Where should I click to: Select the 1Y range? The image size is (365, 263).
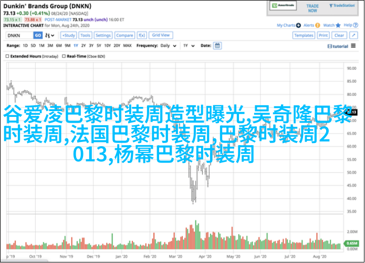76,46
